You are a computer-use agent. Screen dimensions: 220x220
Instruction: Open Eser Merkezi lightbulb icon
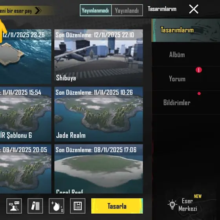(172, 205)
